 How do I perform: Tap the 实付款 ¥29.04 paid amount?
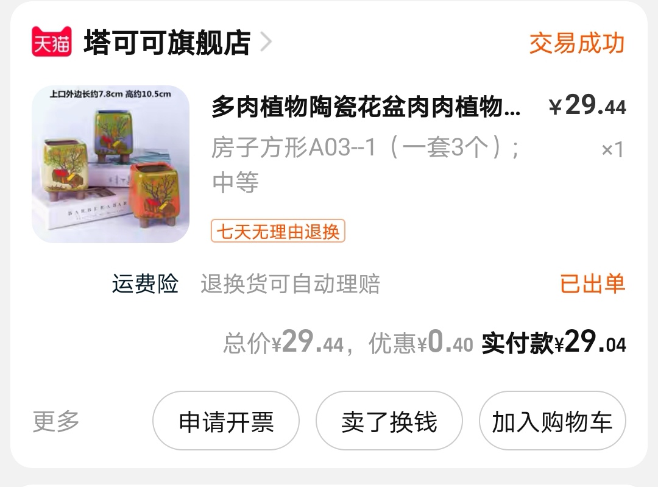pyautogui.click(x=553, y=342)
